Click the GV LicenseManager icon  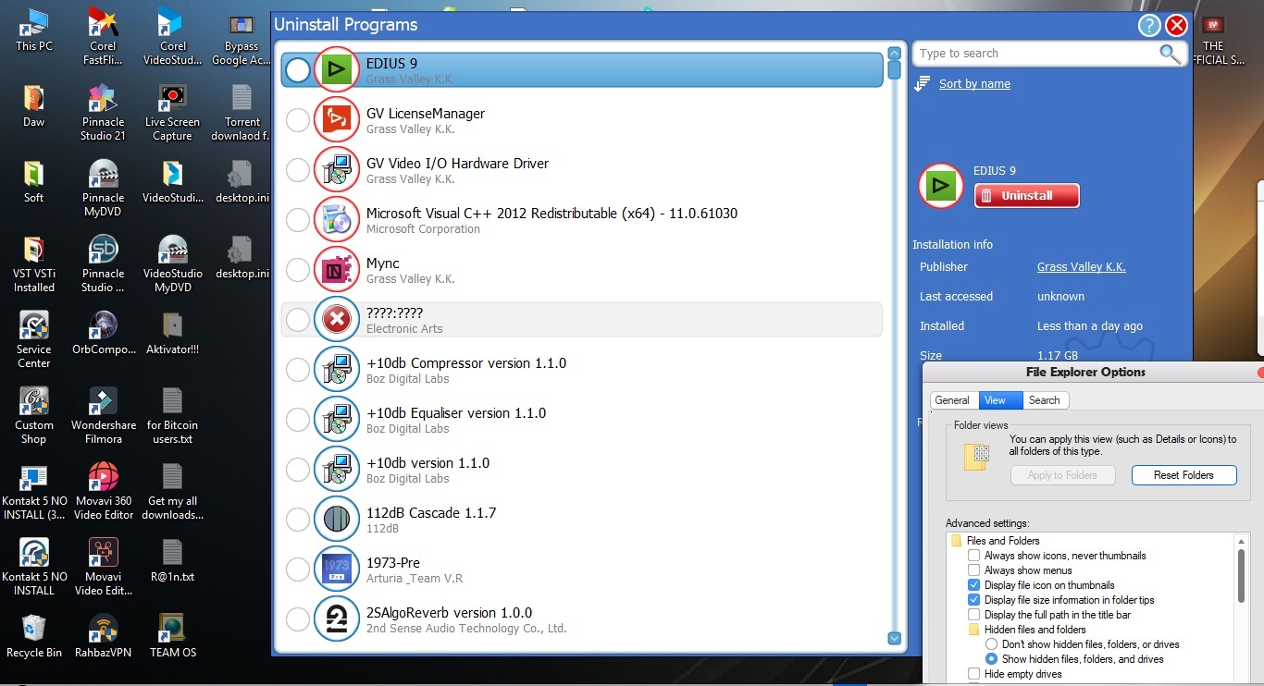click(x=337, y=120)
